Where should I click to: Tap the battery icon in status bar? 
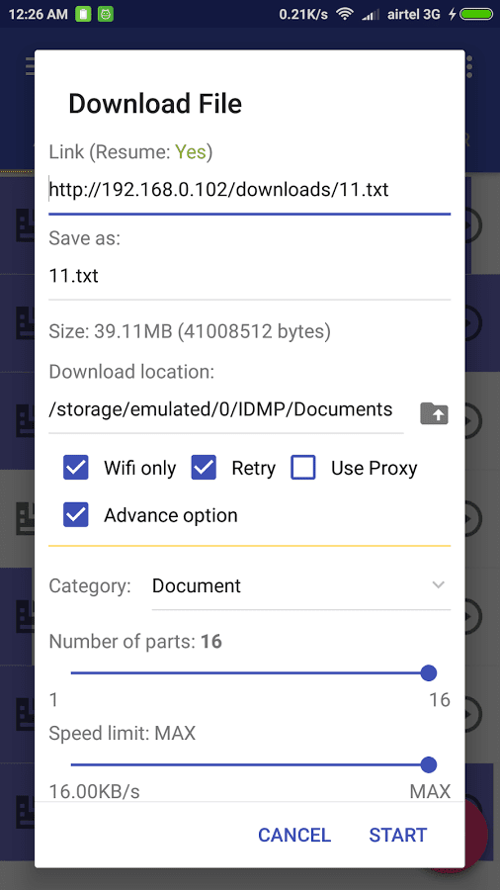point(476,14)
